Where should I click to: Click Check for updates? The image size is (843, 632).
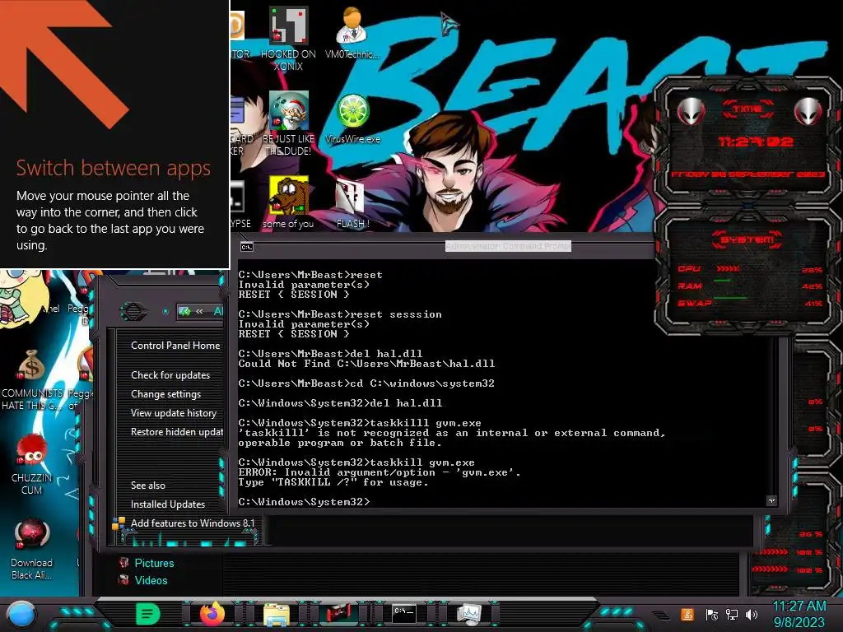click(x=170, y=375)
